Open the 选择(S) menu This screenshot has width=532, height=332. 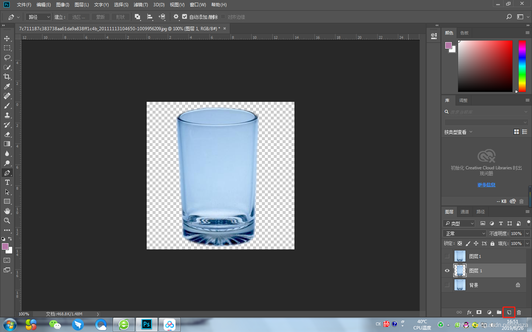(121, 5)
